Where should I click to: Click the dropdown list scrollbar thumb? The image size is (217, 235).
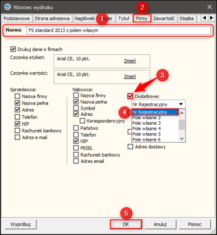(x=182, y=125)
